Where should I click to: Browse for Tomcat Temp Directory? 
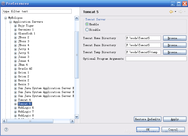point(175,52)
